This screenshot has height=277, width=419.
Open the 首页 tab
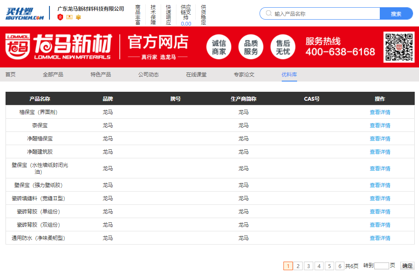(x=10, y=75)
